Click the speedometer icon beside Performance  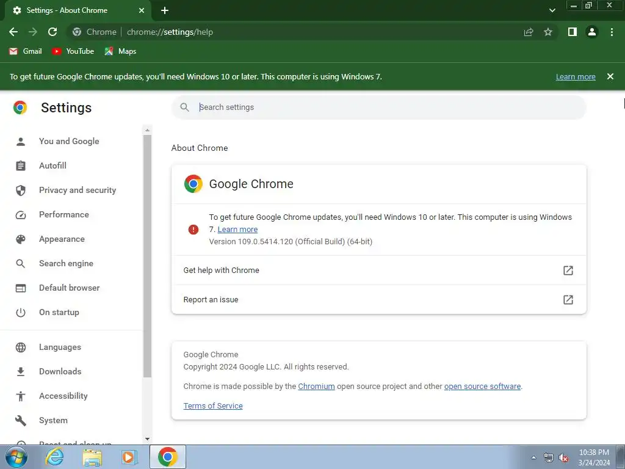pos(21,215)
